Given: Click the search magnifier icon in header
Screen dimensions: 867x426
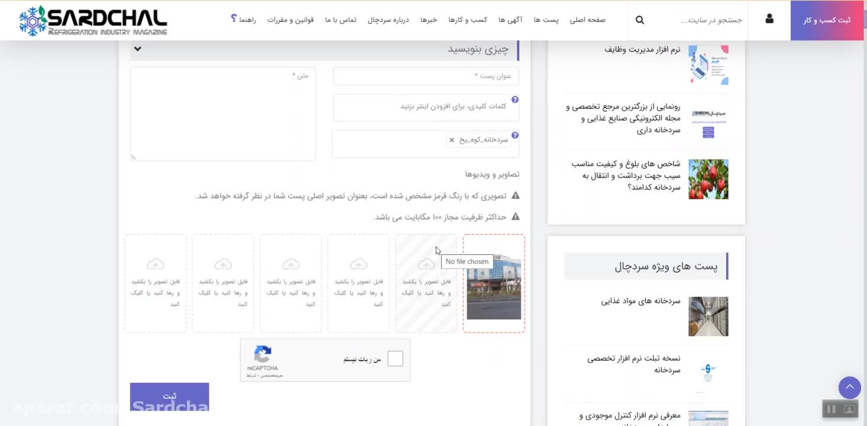Looking at the screenshot, I should coord(639,20).
